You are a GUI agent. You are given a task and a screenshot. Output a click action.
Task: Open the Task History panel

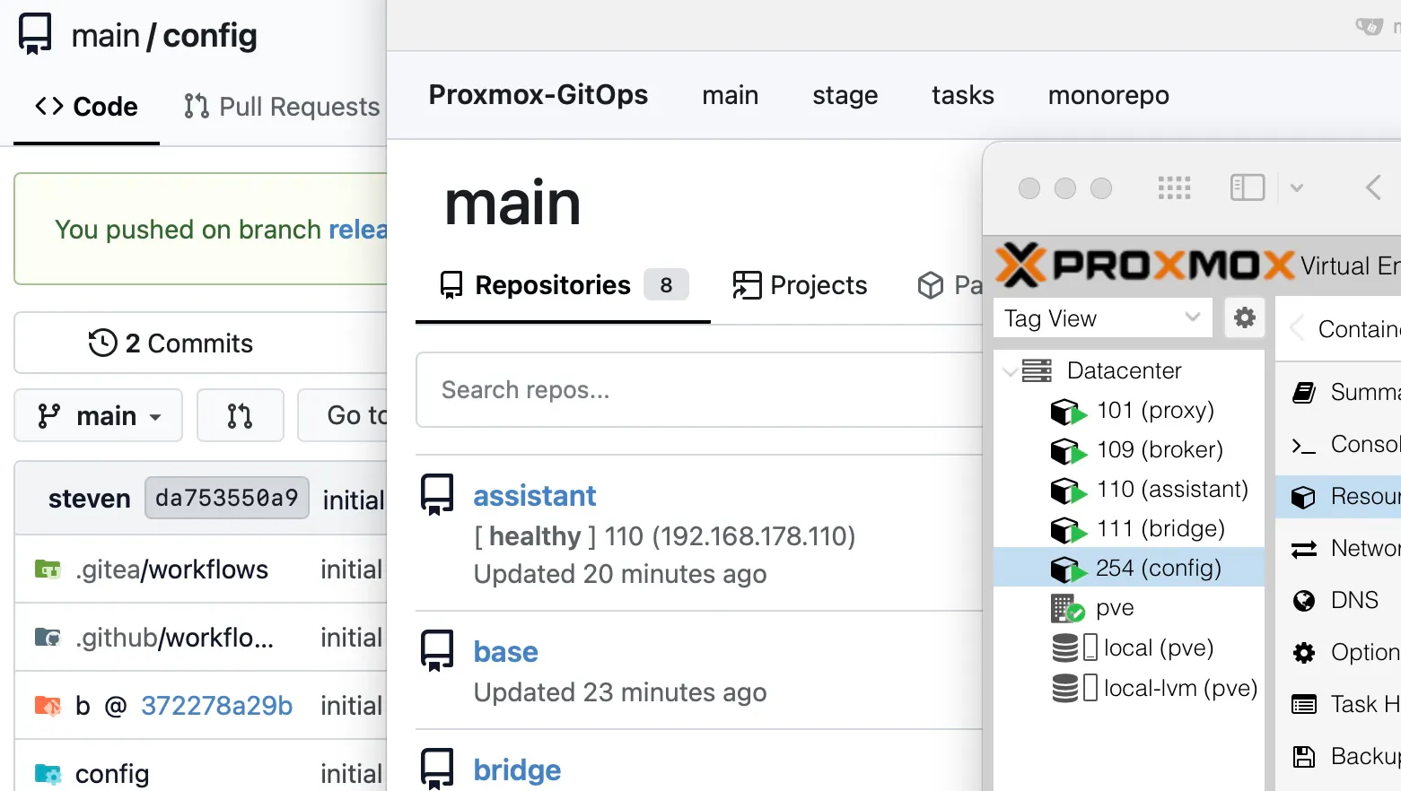click(x=1344, y=704)
